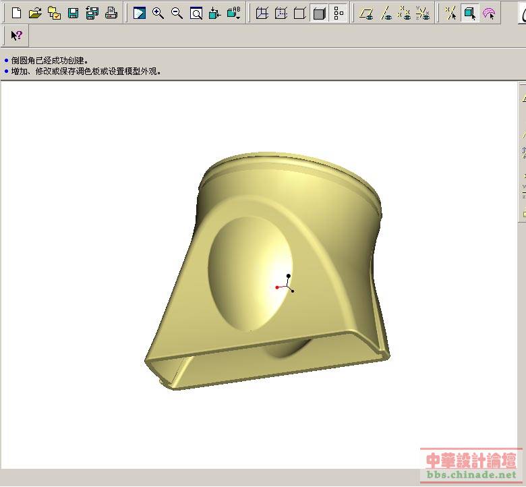
Task: Click the save floppy disk icon
Action: click(x=73, y=13)
